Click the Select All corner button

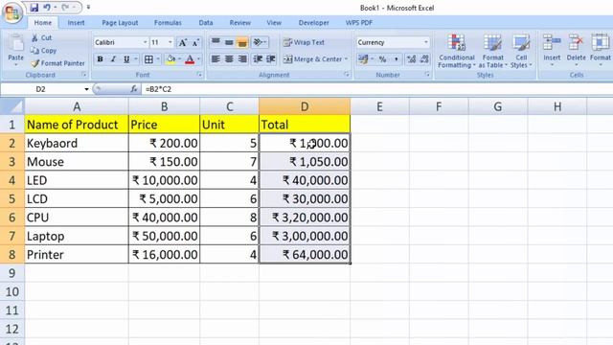pyautogui.click(x=12, y=106)
